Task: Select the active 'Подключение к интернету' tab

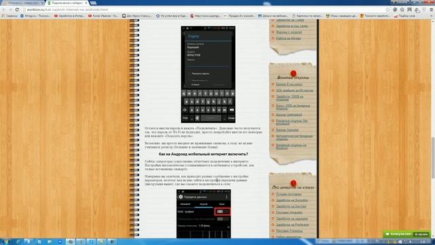Action: (x=67, y=3)
